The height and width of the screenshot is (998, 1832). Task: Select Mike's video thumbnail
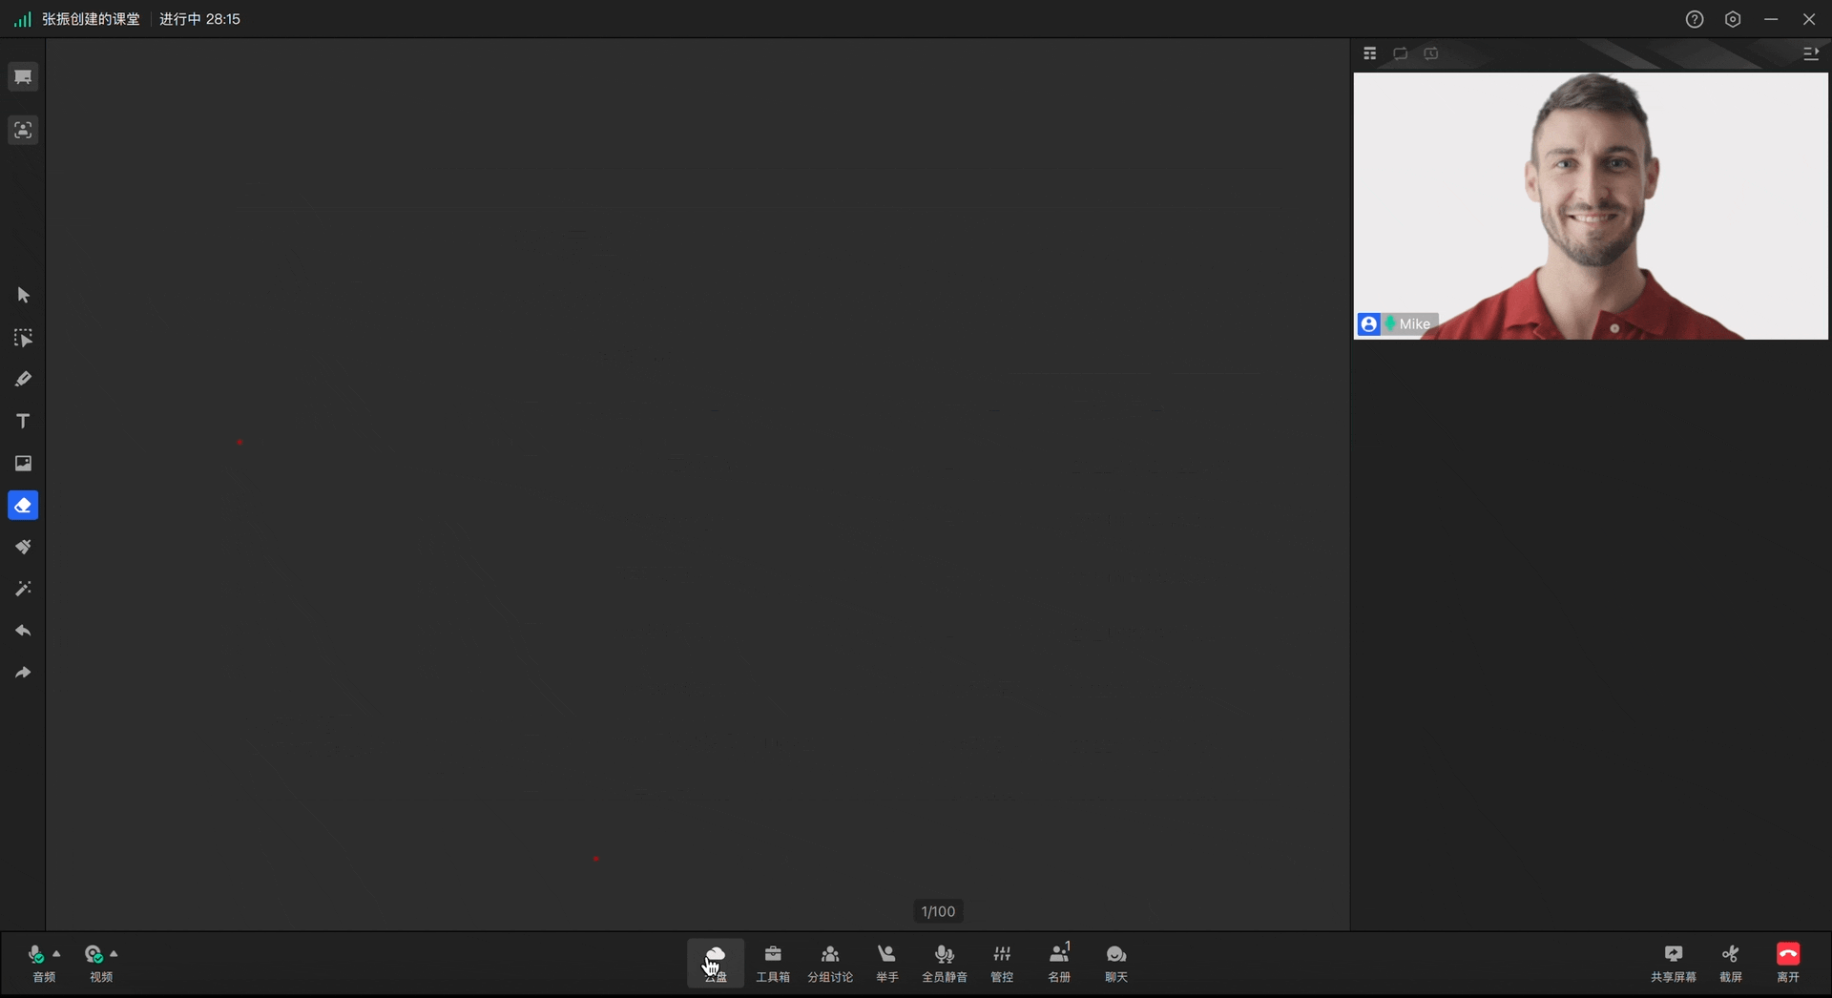tap(1591, 206)
